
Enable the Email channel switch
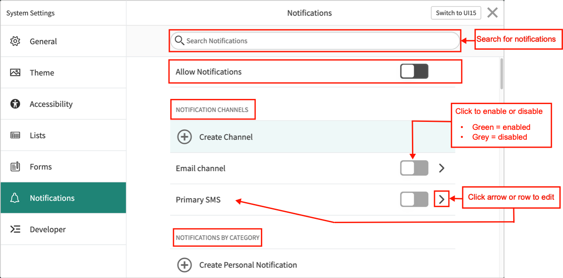414,168
